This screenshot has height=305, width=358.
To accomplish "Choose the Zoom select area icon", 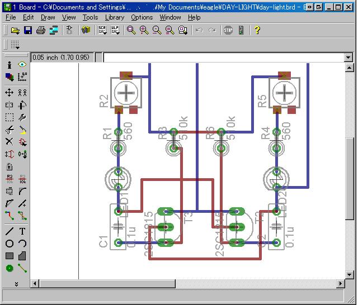I will (x=183, y=30).
